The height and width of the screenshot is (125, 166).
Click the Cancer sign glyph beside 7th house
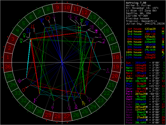[x=163, y=45]
